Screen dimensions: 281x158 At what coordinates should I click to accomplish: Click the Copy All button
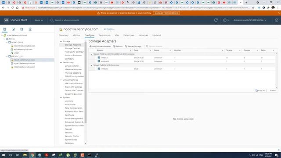260,91
